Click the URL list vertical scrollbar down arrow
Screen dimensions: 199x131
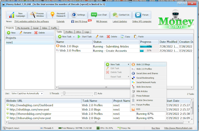(192, 119)
